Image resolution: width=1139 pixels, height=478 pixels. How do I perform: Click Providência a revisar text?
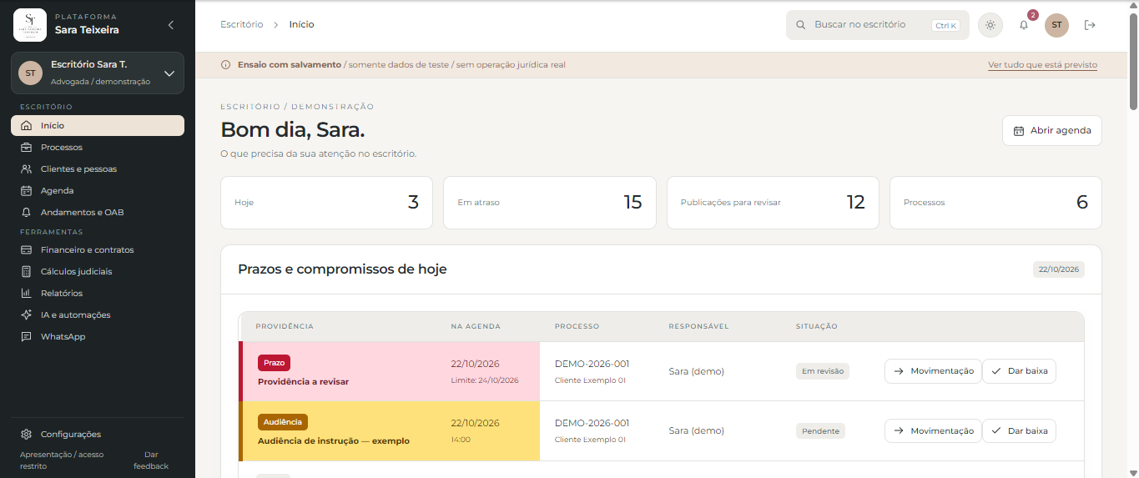tap(303, 382)
